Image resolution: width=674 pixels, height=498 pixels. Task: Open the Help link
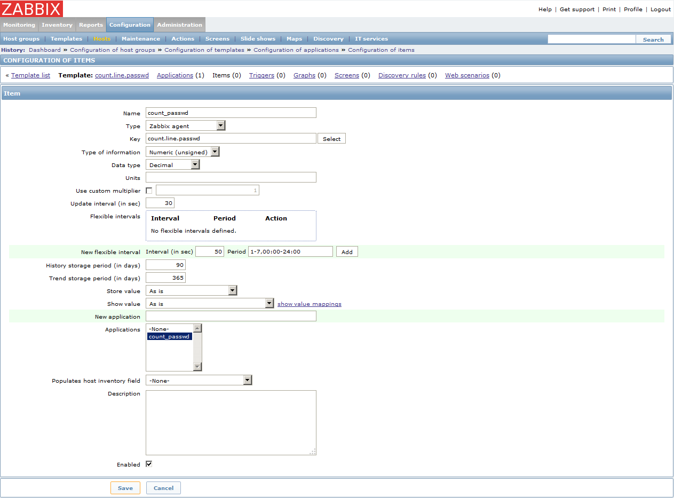pyautogui.click(x=545, y=10)
